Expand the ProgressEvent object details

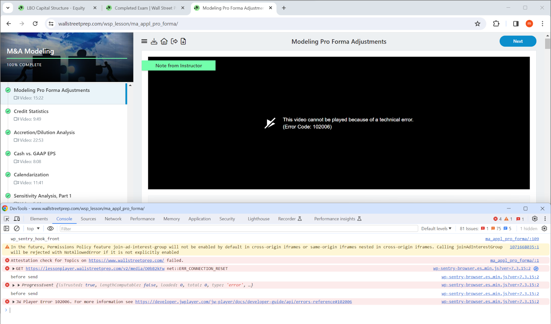(x=19, y=285)
